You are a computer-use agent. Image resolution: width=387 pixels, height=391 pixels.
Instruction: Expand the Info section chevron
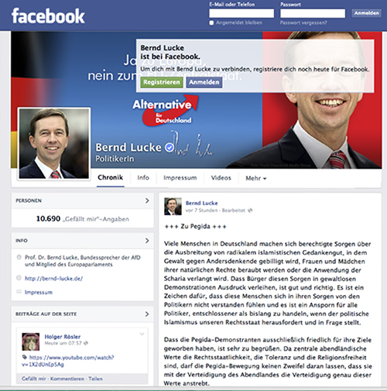(x=147, y=241)
